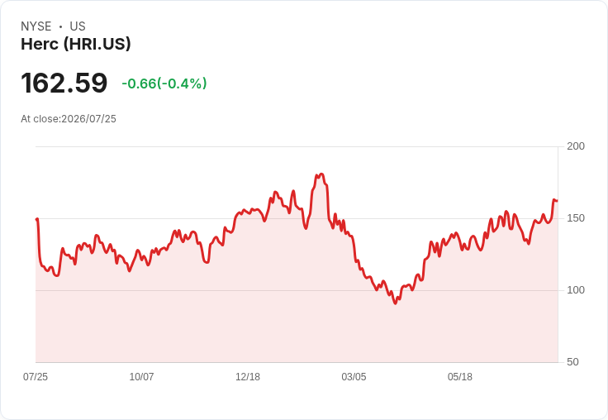This screenshot has height=420, width=608.
Task: Click the 05/18 x-axis date label
Action: click(460, 376)
